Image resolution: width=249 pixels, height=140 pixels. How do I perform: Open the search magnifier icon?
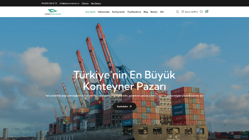178,12
